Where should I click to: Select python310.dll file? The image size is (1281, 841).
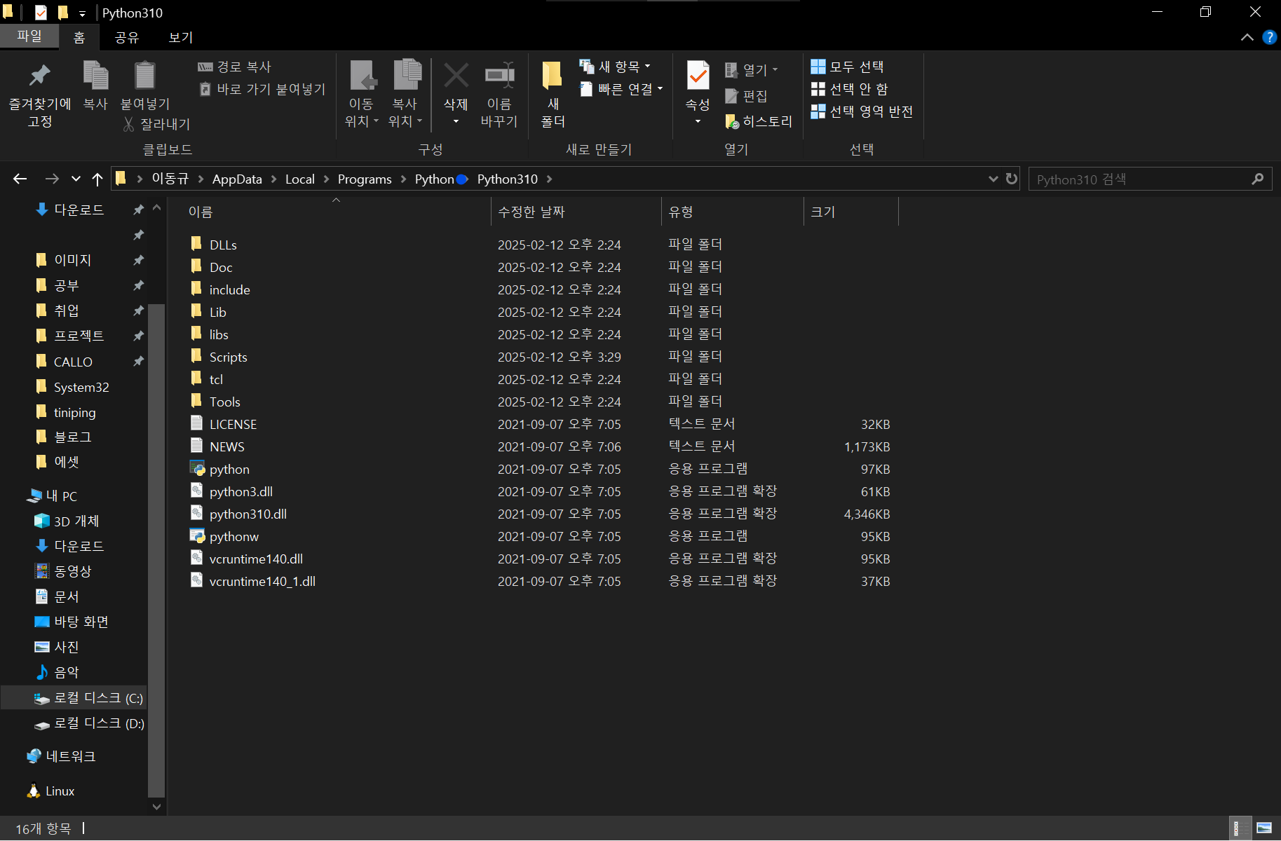(238, 514)
